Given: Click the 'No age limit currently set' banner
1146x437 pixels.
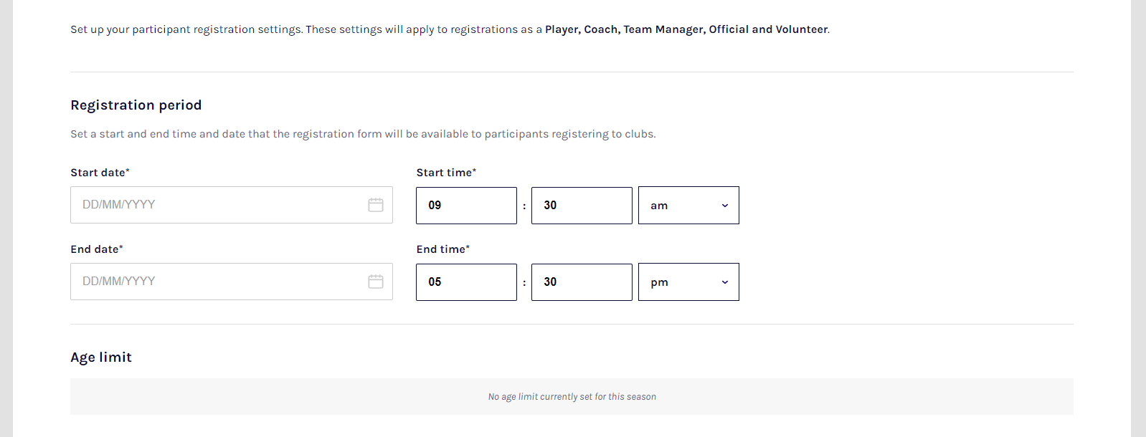Looking at the screenshot, I should [x=572, y=396].
